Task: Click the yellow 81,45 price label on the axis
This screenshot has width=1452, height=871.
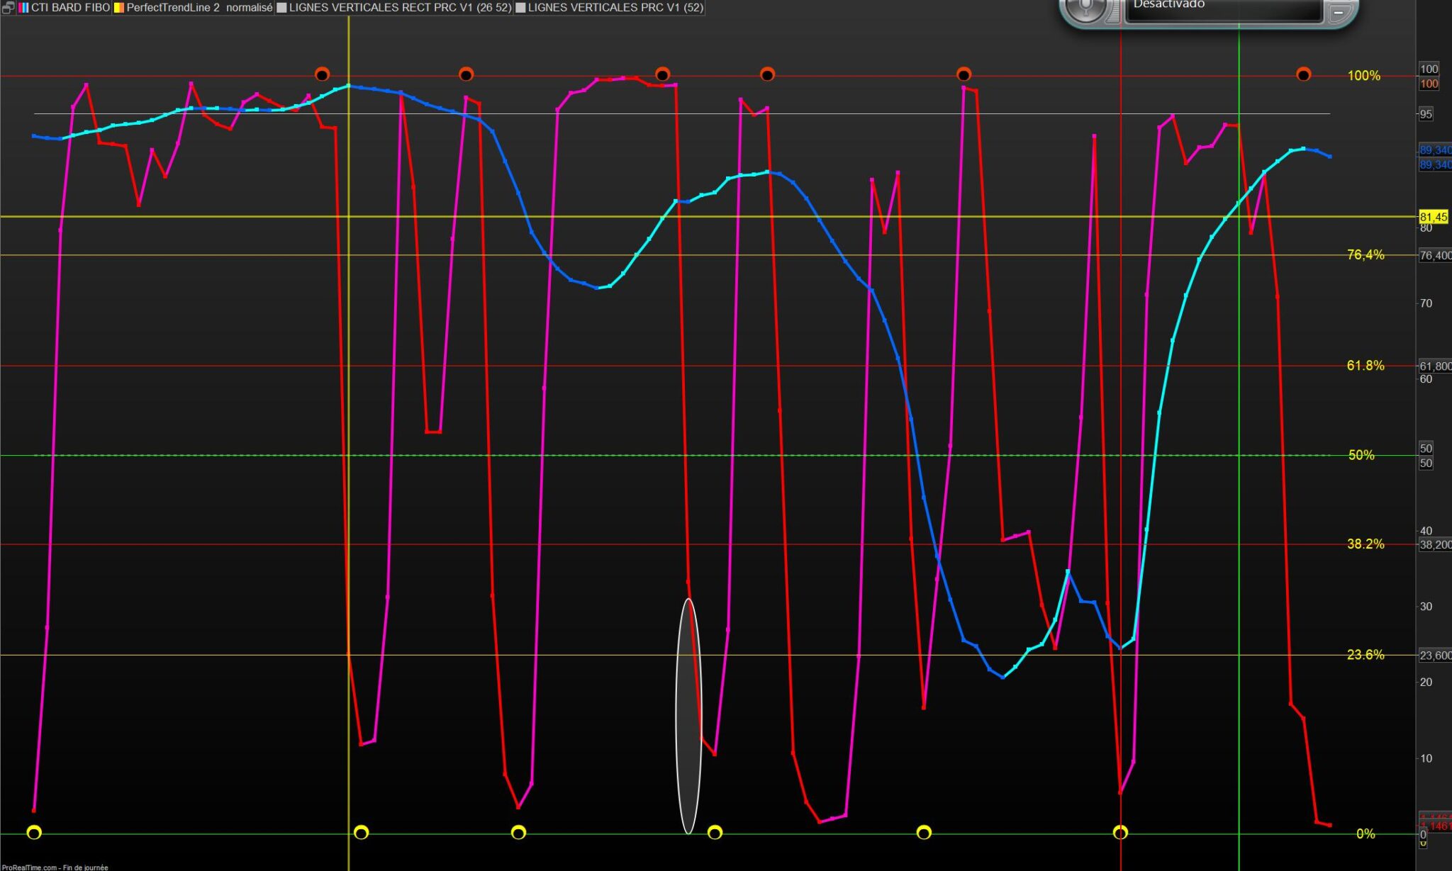Action: 1433,217
